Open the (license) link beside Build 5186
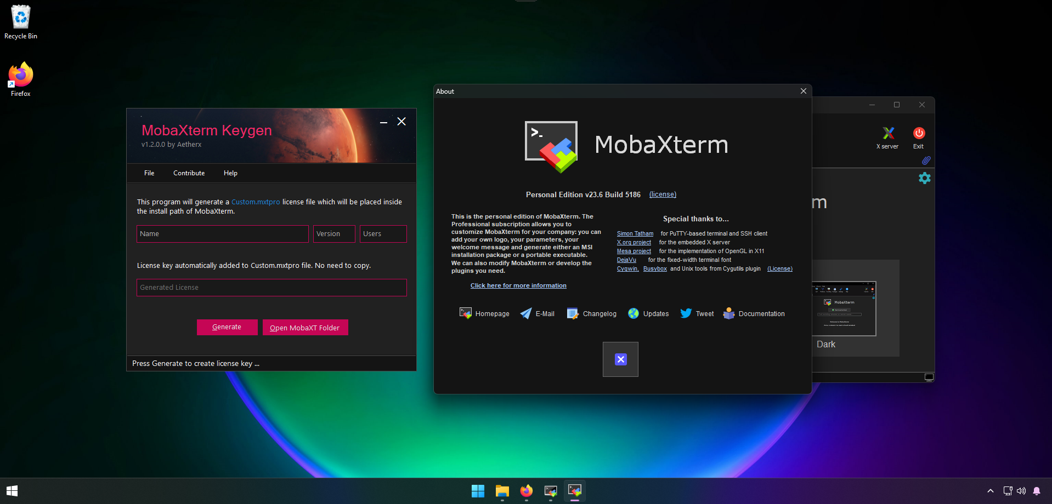Image resolution: width=1052 pixels, height=504 pixels. click(663, 194)
